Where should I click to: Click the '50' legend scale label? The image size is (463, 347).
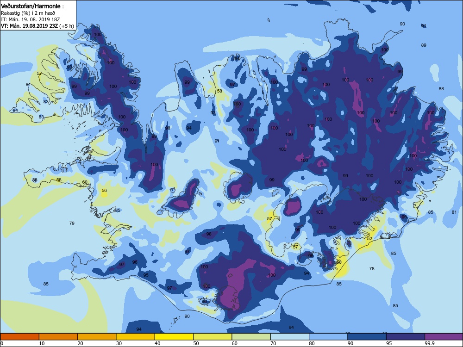196,343
